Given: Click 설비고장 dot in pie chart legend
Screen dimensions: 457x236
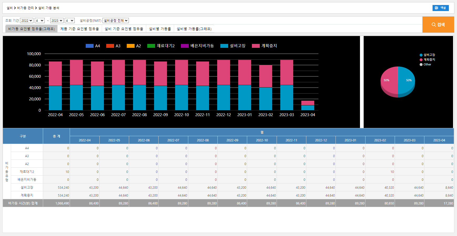Looking at the screenshot, I should [x=421, y=55].
